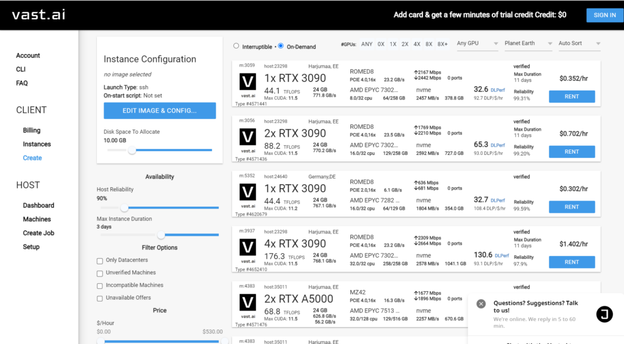624x344 pixels.
Task: Click DLPerf link next to 65.3
Action: pos(497,145)
